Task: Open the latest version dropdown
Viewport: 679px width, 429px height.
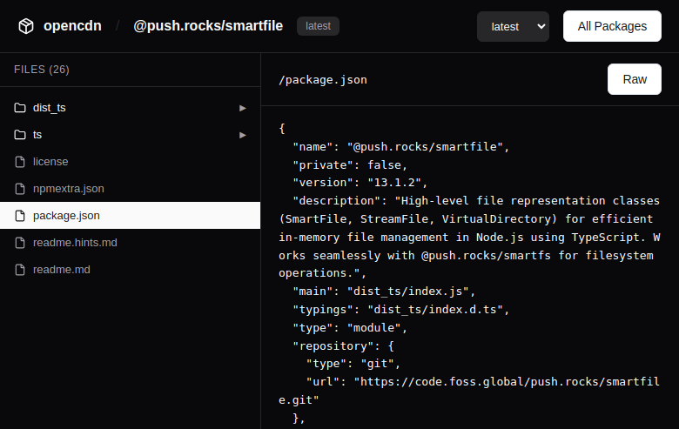Action: coord(513,26)
